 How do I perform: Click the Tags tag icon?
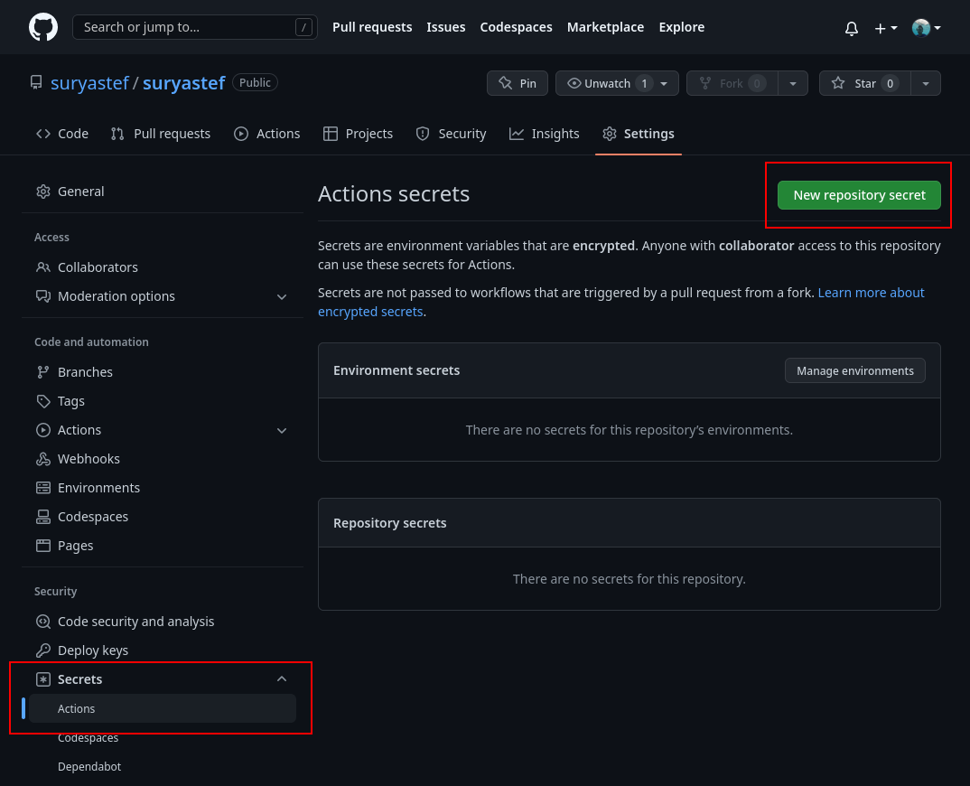click(x=43, y=401)
